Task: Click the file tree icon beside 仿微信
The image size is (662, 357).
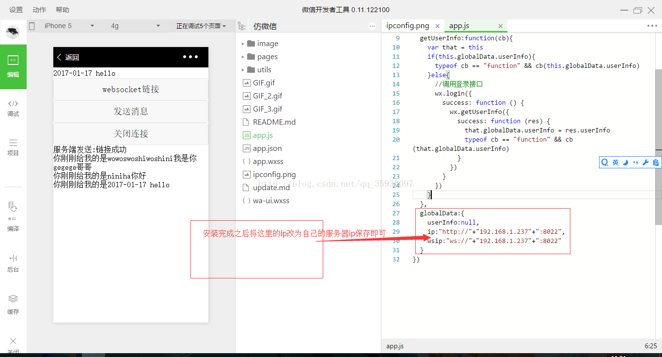Action: 243,26
